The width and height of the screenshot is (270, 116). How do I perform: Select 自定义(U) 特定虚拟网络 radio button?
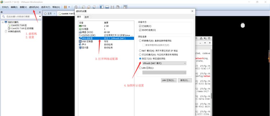(140, 59)
